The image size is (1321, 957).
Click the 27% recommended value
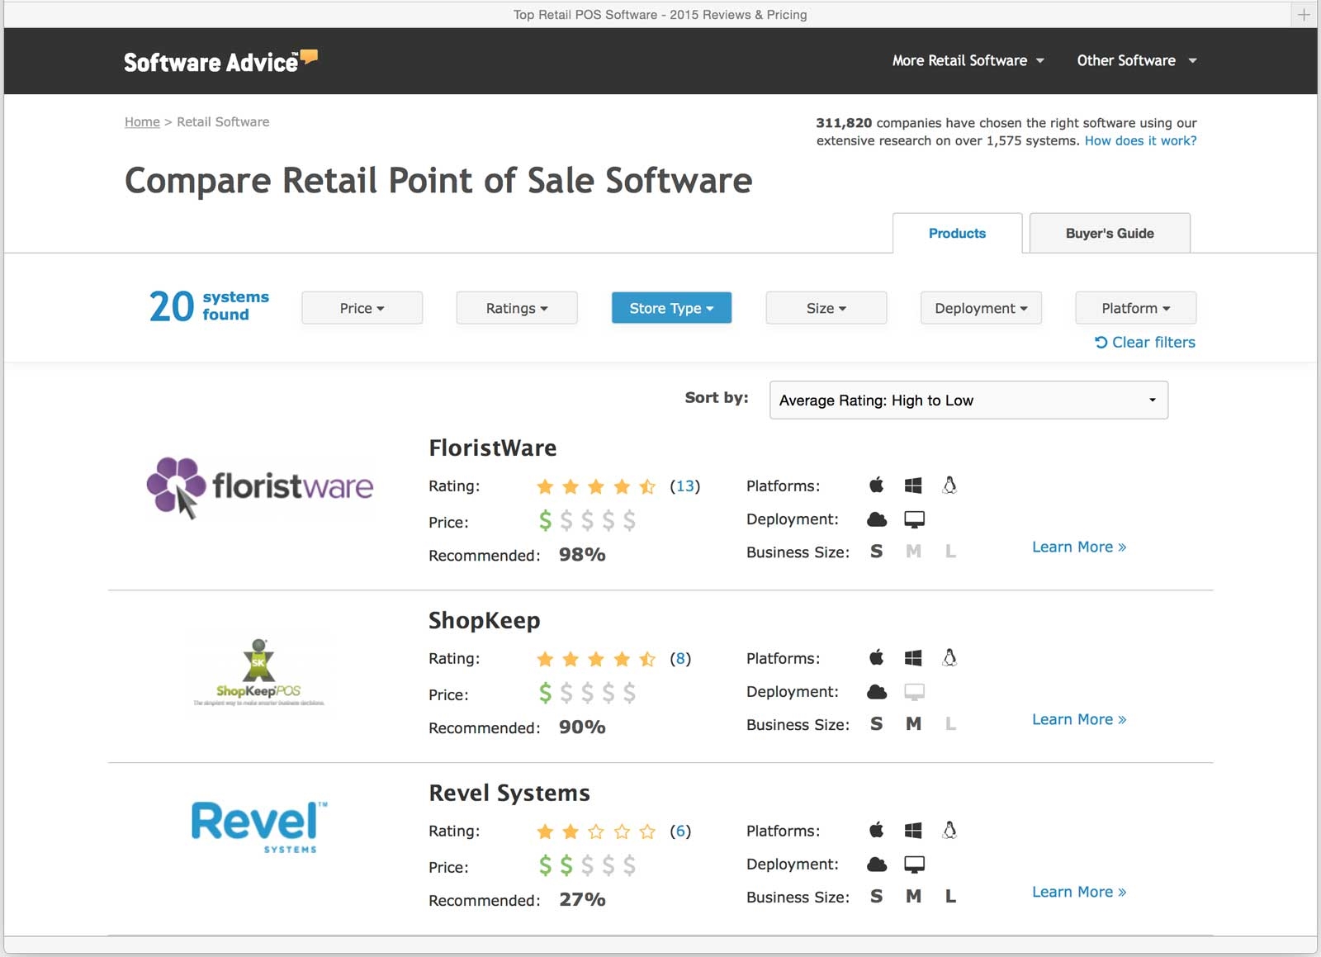(x=582, y=900)
